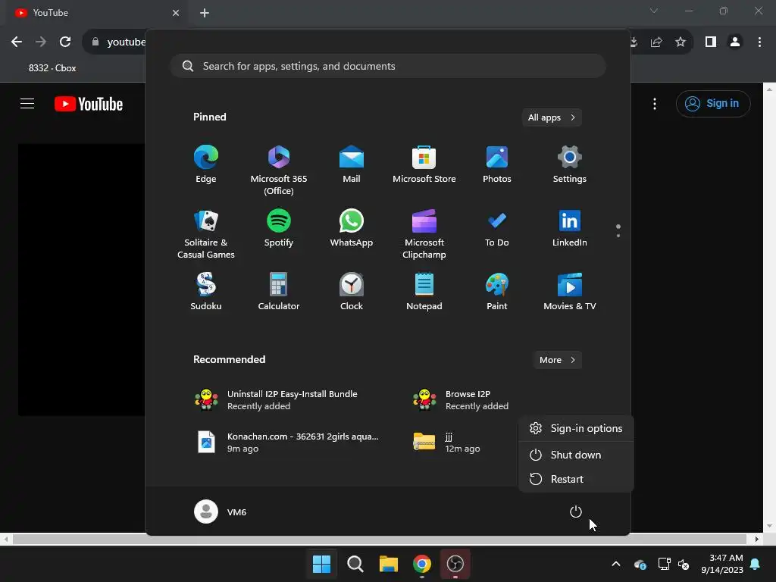Viewport: 776px width, 582px height.
Task: Open notifications bell in system tray
Action: click(756, 564)
